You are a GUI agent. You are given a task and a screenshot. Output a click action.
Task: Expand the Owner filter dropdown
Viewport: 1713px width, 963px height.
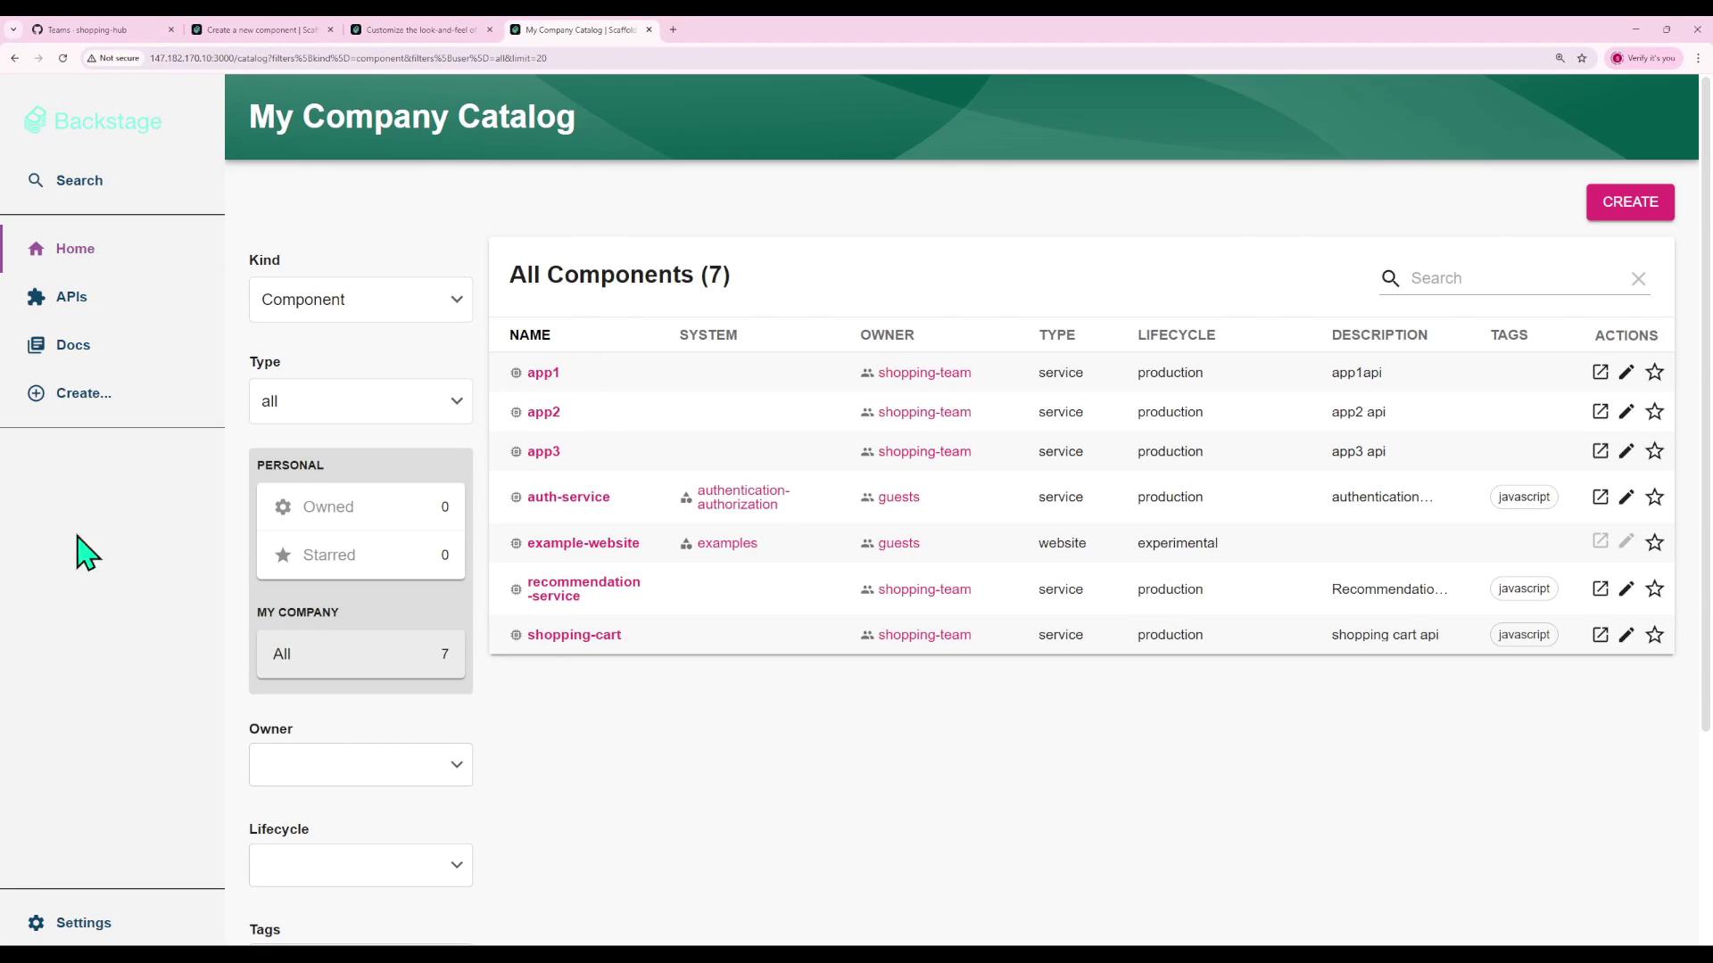[360, 764]
